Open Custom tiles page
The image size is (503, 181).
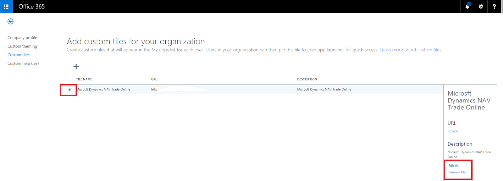coord(19,55)
